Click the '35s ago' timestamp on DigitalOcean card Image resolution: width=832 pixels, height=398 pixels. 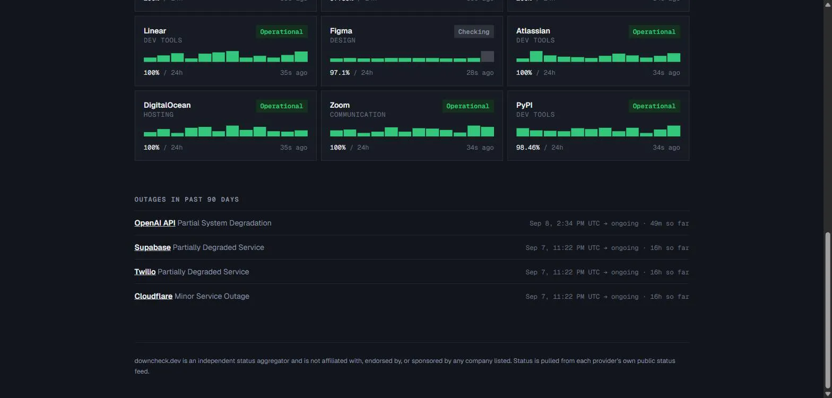point(293,148)
